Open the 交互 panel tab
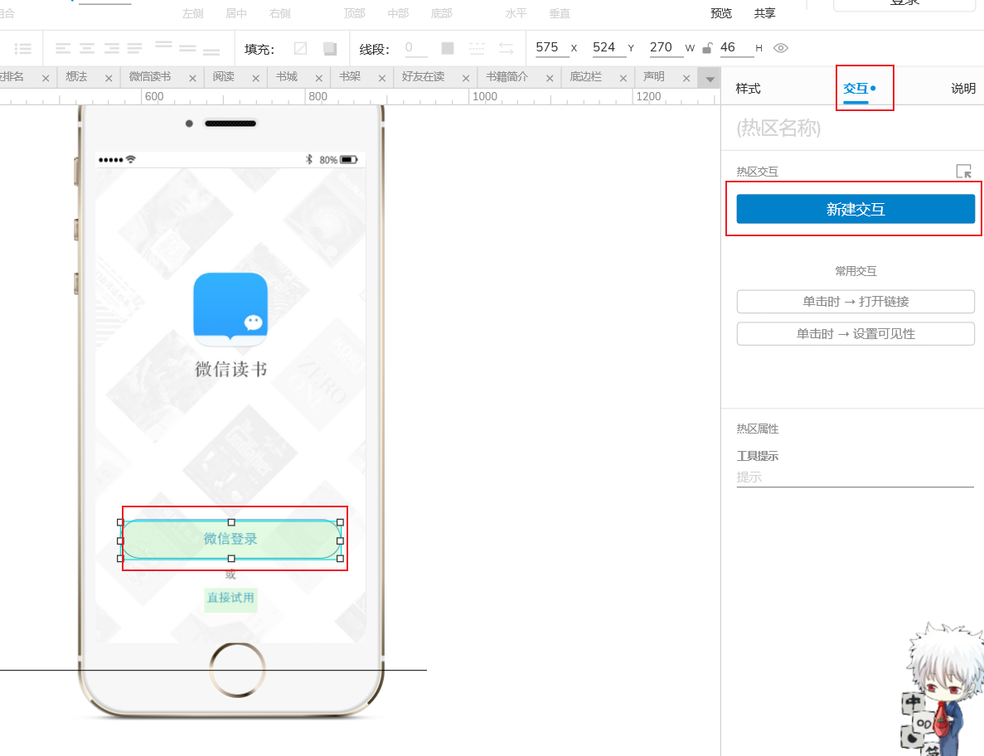 [856, 89]
